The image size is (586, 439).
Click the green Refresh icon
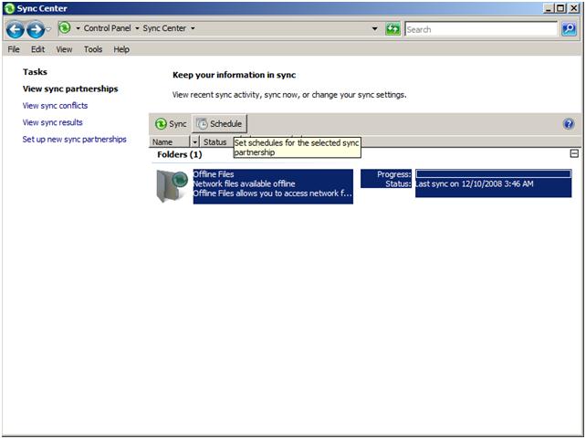[x=392, y=29]
